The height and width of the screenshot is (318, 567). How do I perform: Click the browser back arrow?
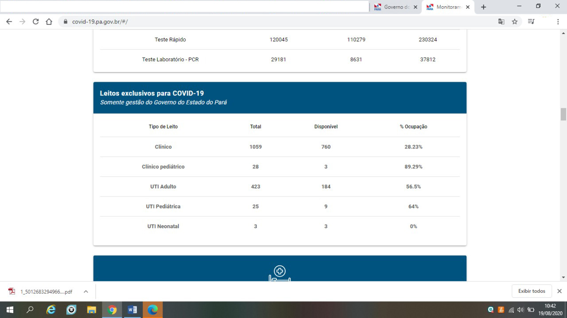tap(9, 22)
